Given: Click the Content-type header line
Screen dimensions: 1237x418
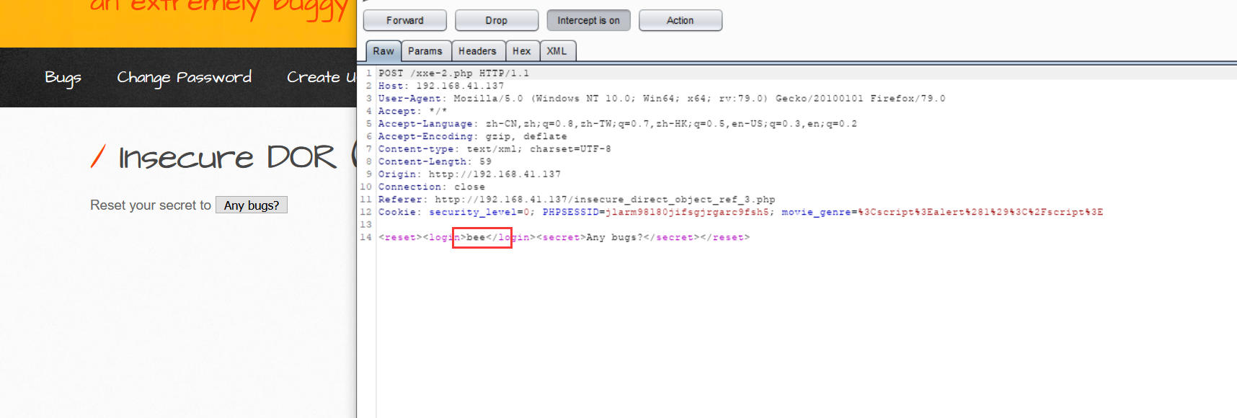Looking at the screenshot, I should (495, 149).
